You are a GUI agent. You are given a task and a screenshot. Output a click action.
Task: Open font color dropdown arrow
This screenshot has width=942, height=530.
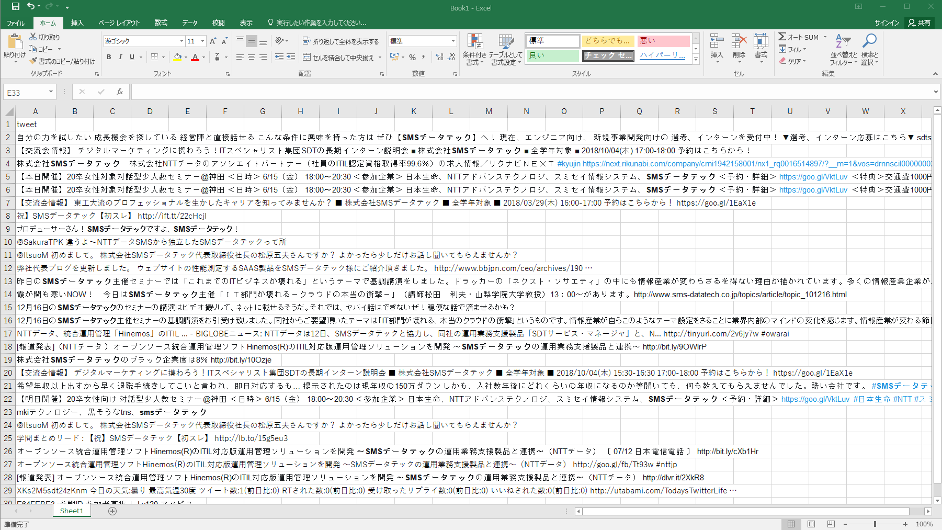[x=203, y=57]
